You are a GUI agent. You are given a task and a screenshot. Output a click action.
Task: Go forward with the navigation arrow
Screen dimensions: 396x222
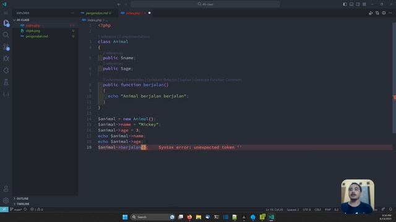tap(126, 4)
